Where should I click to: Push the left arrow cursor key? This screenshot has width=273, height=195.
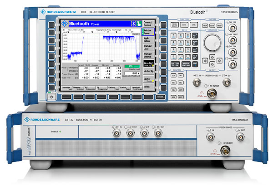pos(205,61)
